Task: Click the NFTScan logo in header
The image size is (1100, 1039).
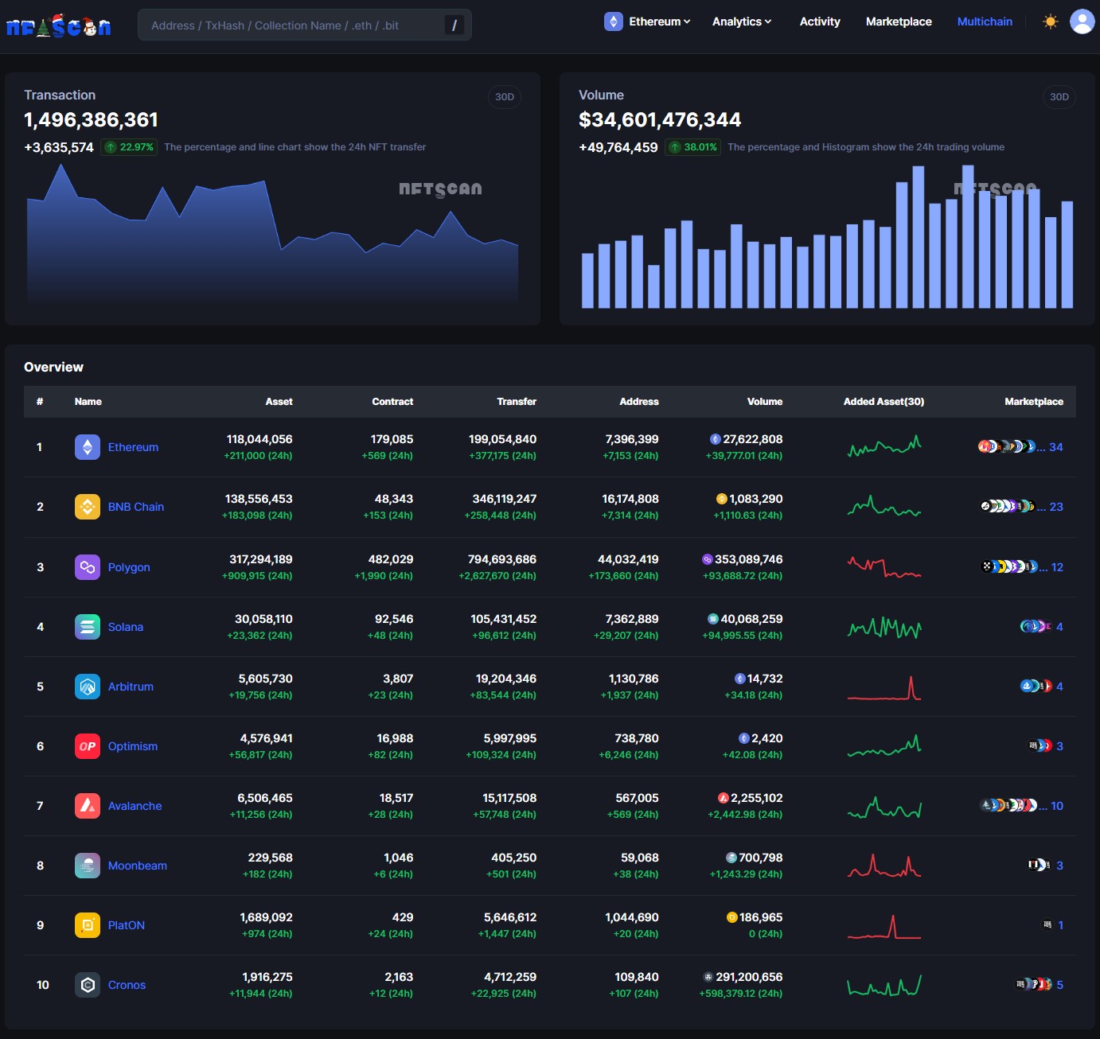Action: (x=58, y=26)
